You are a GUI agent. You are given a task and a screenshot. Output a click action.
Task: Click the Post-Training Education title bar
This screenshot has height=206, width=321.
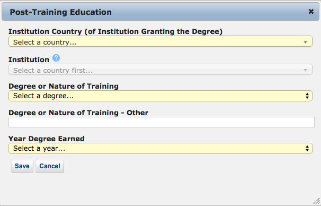click(160, 12)
